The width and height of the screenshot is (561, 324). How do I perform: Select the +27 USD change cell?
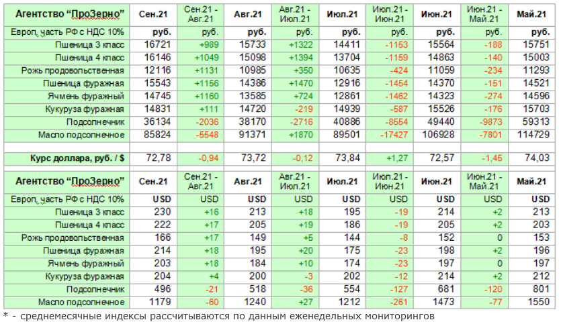tap(295, 303)
